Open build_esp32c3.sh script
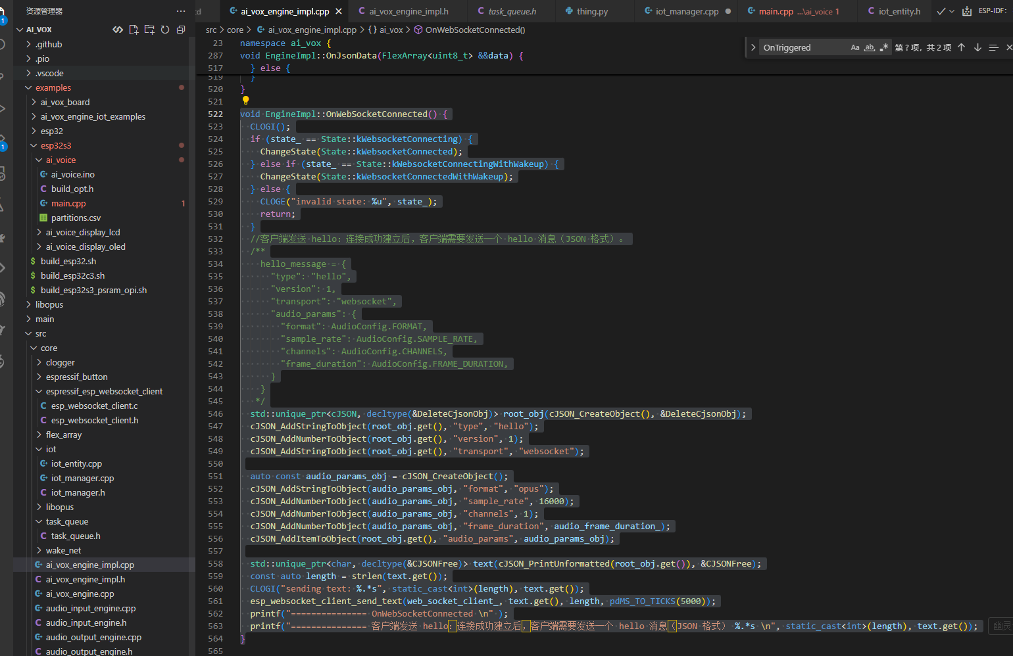The height and width of the screenshot is (656, 1013). click(x=72, y=275)
